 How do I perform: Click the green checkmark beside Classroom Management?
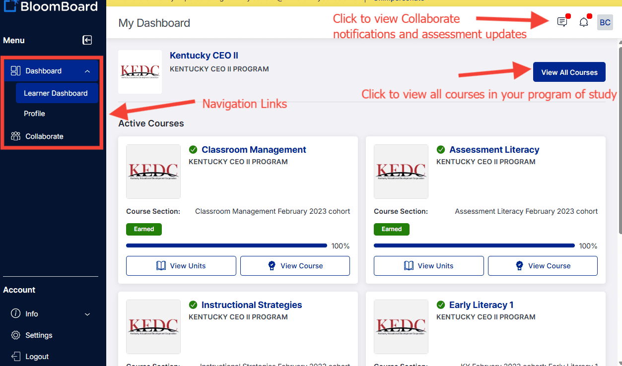tap(193, 150)
